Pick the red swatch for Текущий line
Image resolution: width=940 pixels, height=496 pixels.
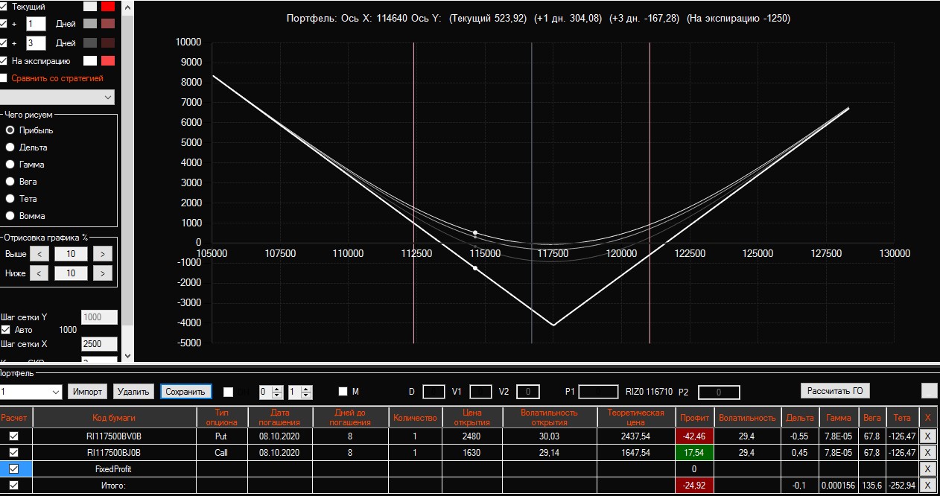(108, 6)
